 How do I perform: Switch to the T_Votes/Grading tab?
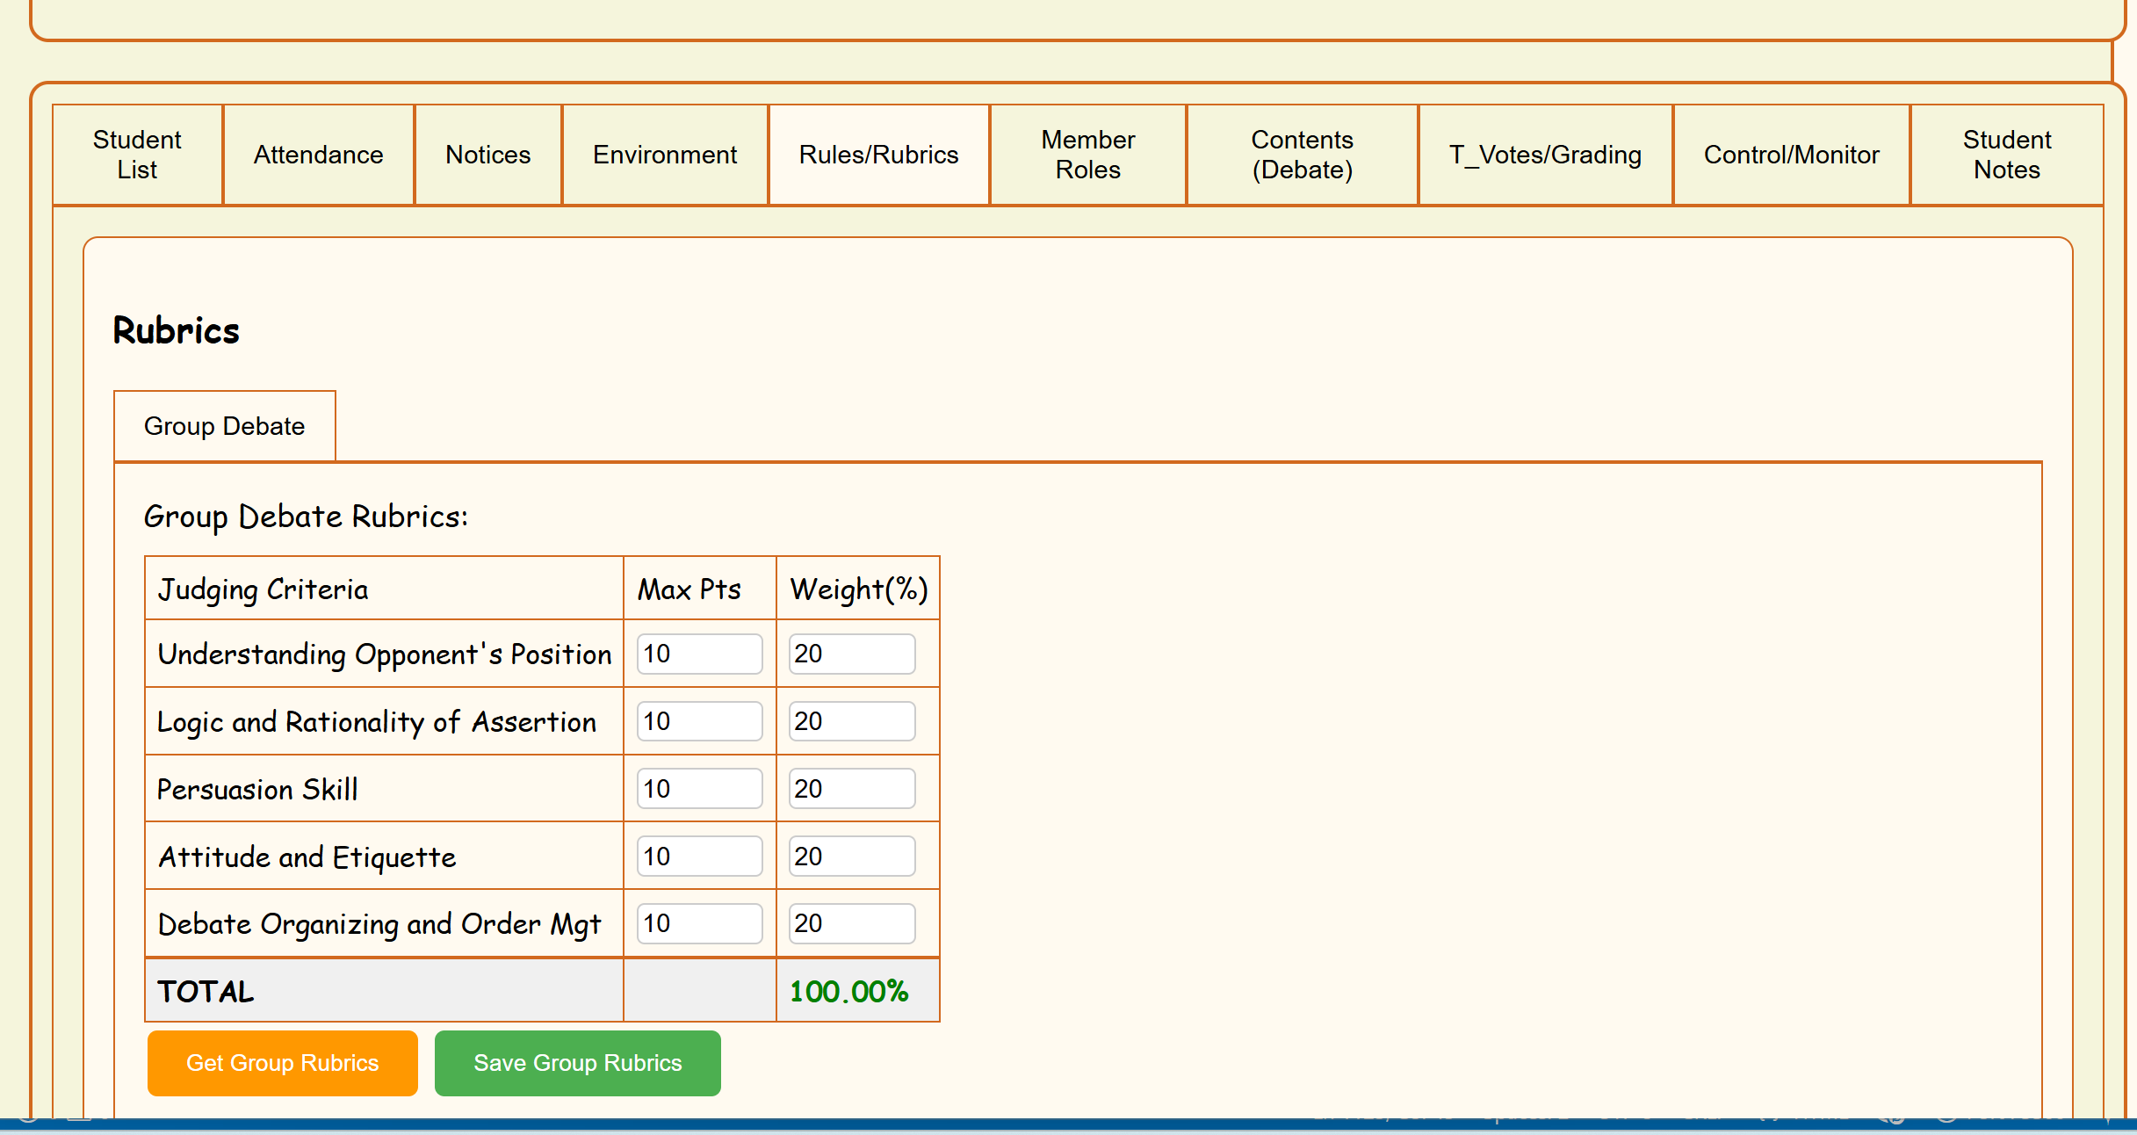1545,155
